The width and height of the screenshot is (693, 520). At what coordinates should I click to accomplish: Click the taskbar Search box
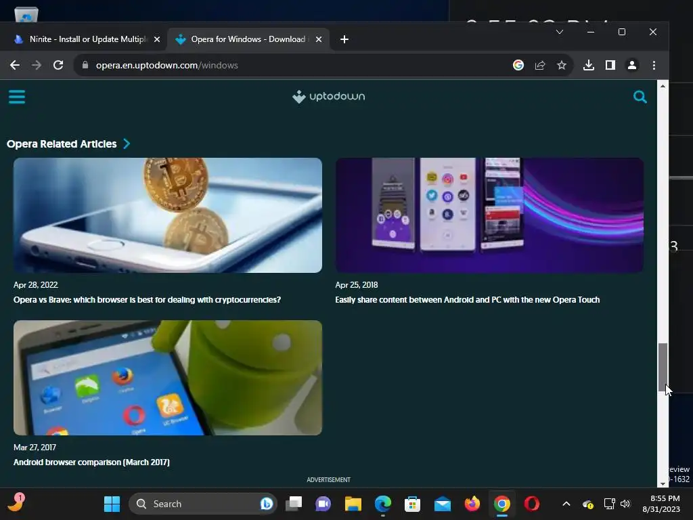[x=203, y=504]
